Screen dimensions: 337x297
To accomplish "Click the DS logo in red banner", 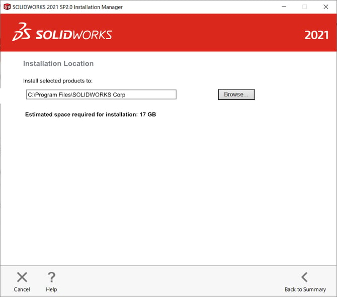I will point(22,32).
